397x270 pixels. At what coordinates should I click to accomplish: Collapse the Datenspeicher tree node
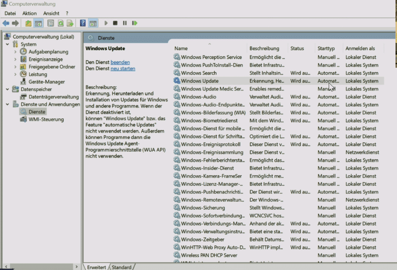coord(8,89)
